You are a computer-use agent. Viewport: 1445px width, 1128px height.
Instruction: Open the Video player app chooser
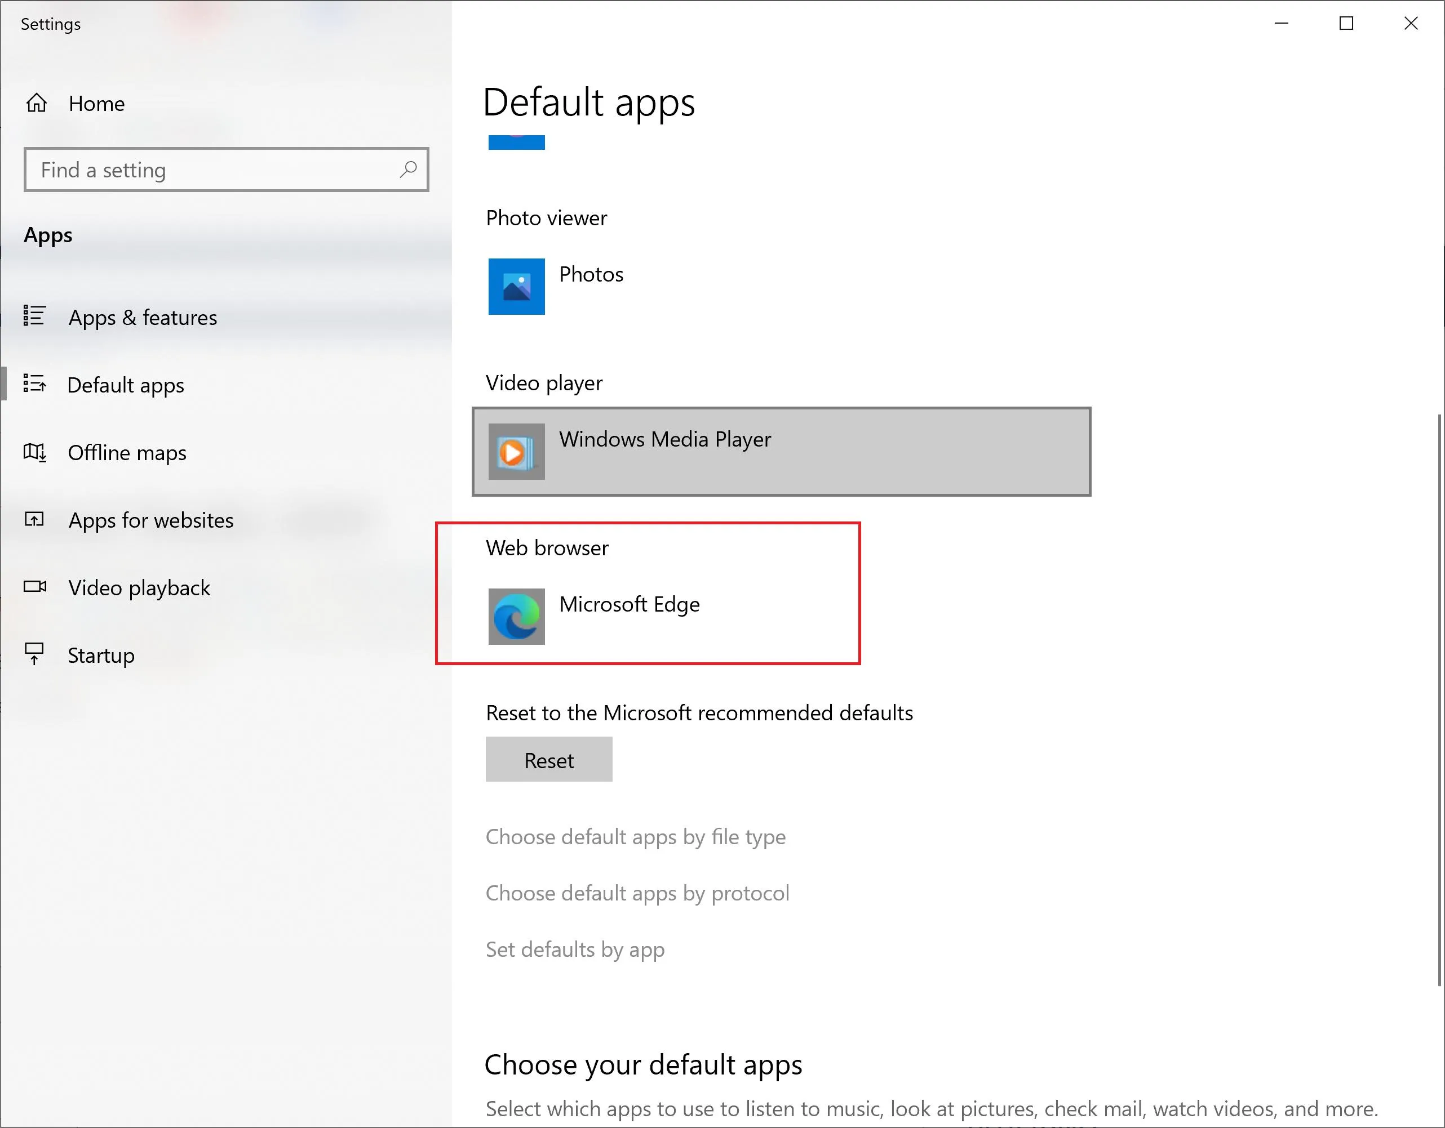(781, 452)
